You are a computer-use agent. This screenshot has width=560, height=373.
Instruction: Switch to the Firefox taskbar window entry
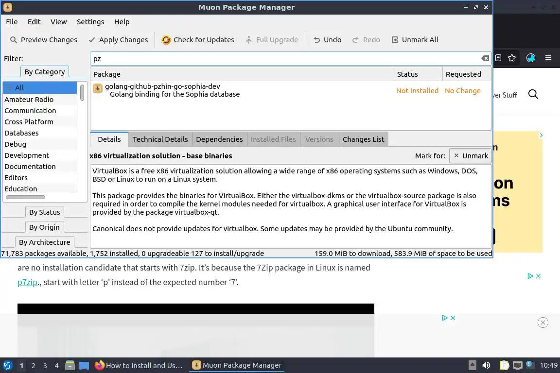pyautogui.click(x=139, y=365)
